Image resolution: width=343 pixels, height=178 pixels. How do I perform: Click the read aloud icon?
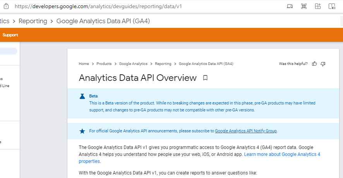(x=332, y=6)
